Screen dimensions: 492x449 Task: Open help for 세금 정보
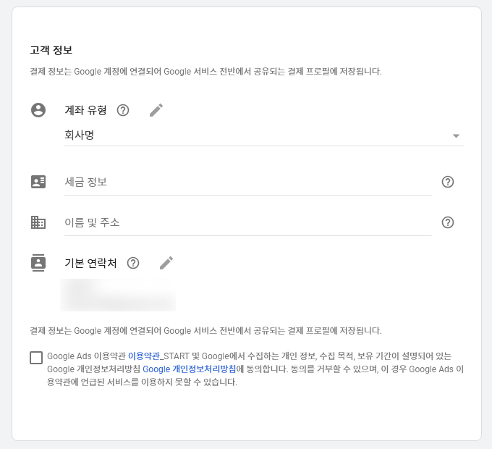pyautogui.click(x=448, y=182)
